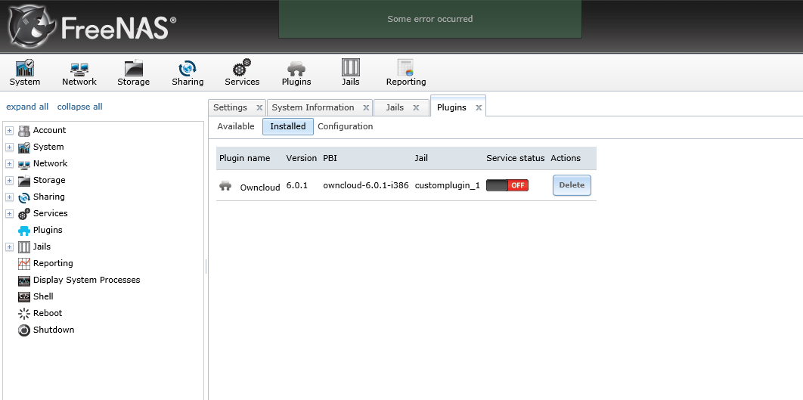Viewport: 803px width, 400px height.
Task: Select the Reboot tree entry
Action: click(48, 314)
